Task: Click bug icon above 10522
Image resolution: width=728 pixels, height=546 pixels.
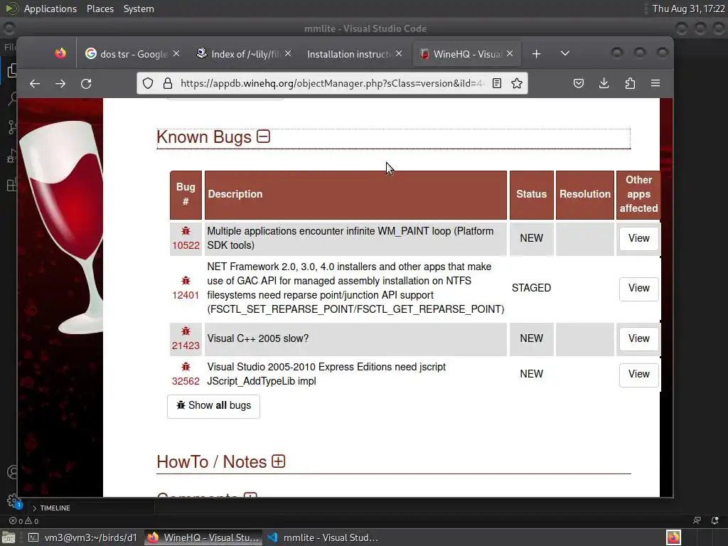Action: 186,231
